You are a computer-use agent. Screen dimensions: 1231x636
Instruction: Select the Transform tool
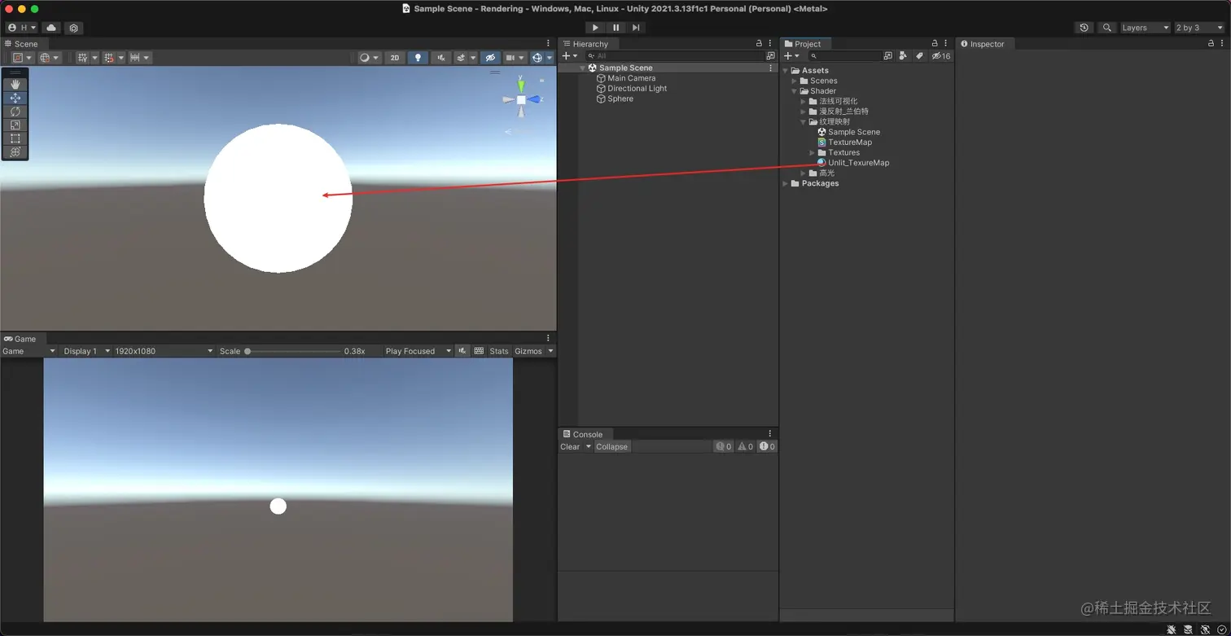[x=15, y=152]
